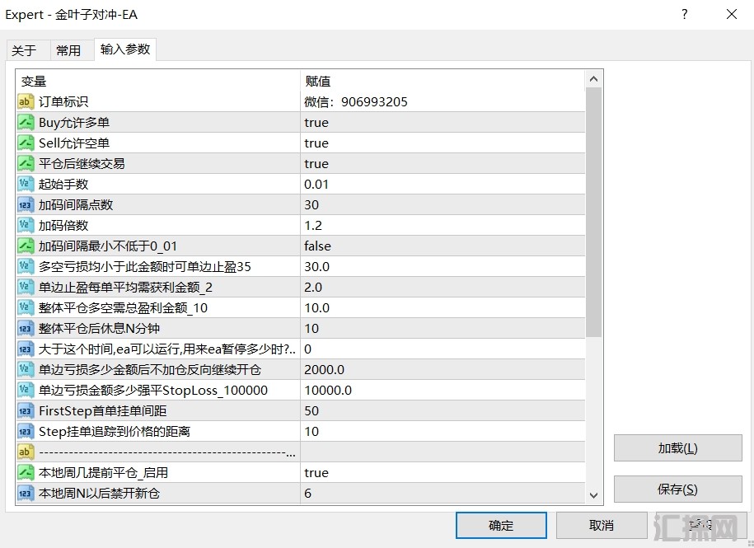Click icon beside 多空亏损均小于此金额时可单边止盈35

[x=26, y=266]
